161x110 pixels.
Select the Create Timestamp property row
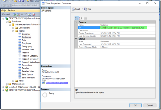(117, 33)
